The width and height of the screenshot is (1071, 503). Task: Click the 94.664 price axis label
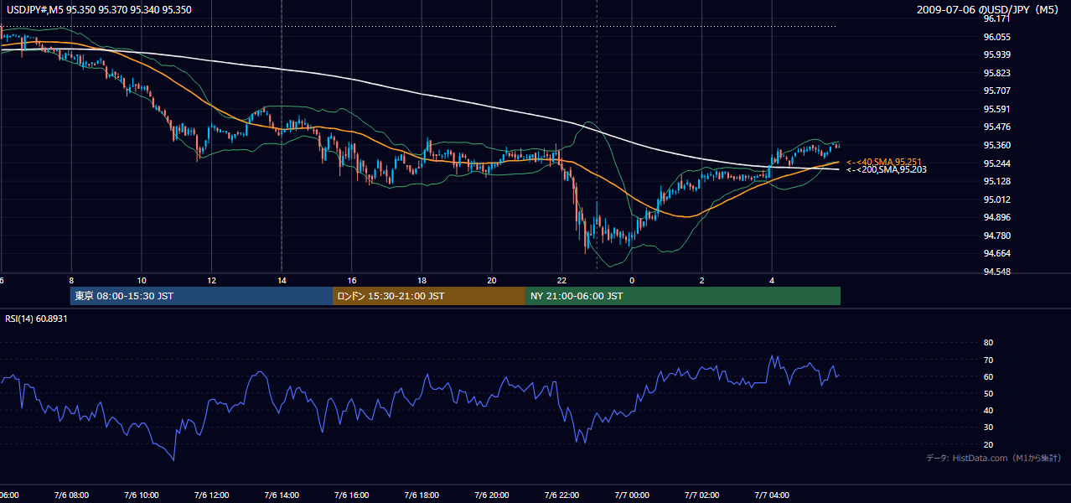pyautogui.click(x=996, y=253)
